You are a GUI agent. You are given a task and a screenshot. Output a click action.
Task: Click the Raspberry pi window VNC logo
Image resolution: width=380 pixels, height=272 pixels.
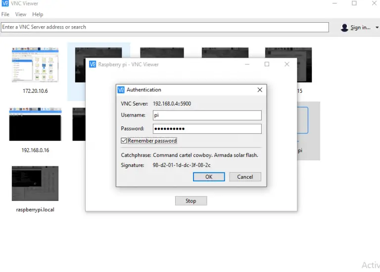pos(93,64)
